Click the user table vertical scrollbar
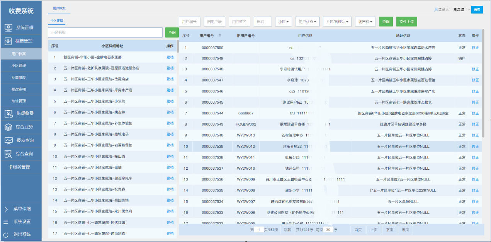Viewport: 491px width, 242px height. tap(483, 83)
